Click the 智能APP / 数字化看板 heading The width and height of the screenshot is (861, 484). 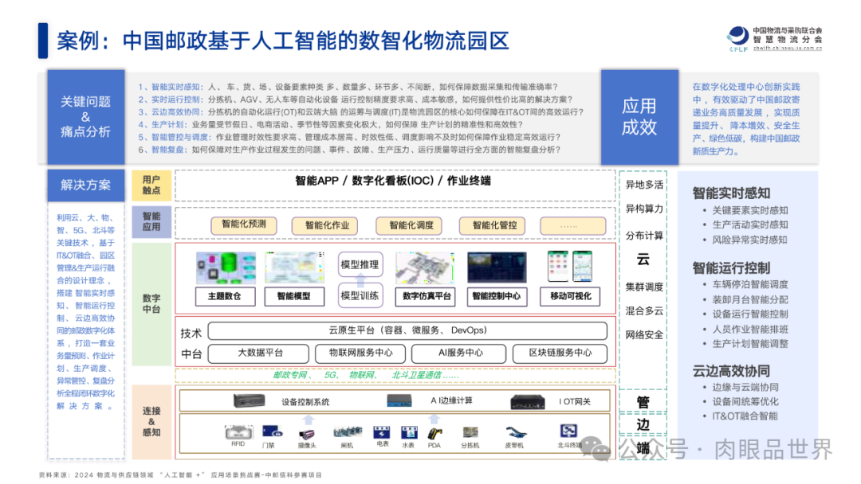click(393, 181)
